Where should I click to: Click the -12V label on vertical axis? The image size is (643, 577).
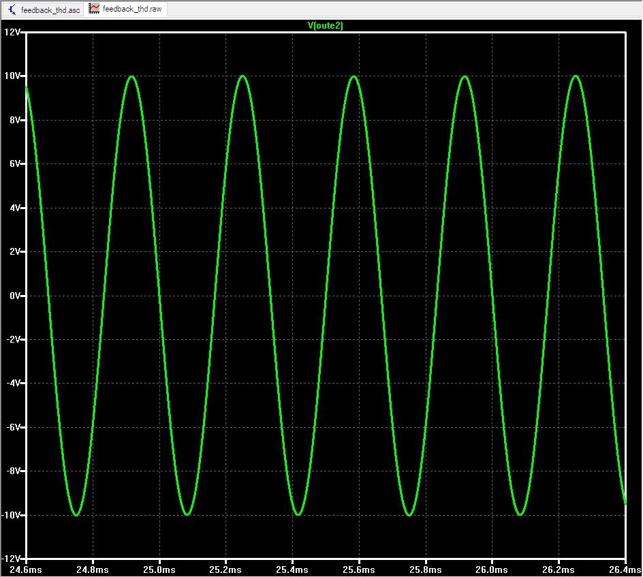point(11,559)
